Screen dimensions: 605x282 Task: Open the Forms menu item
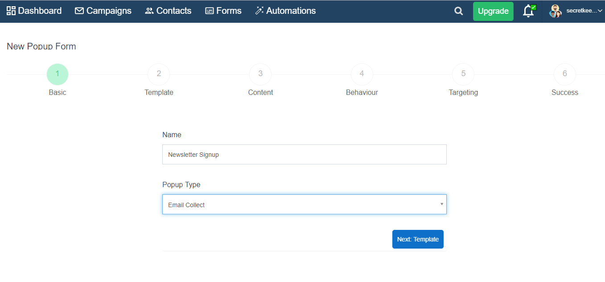click(223, 11)
